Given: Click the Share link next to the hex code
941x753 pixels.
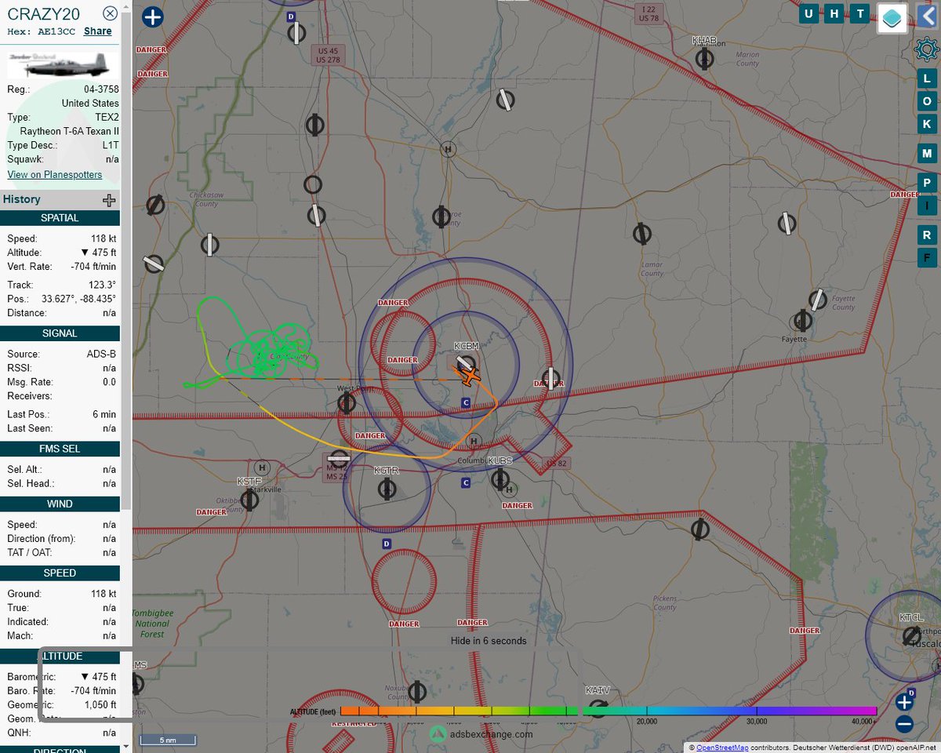Looking at the screenshot, I should [96, 31].
